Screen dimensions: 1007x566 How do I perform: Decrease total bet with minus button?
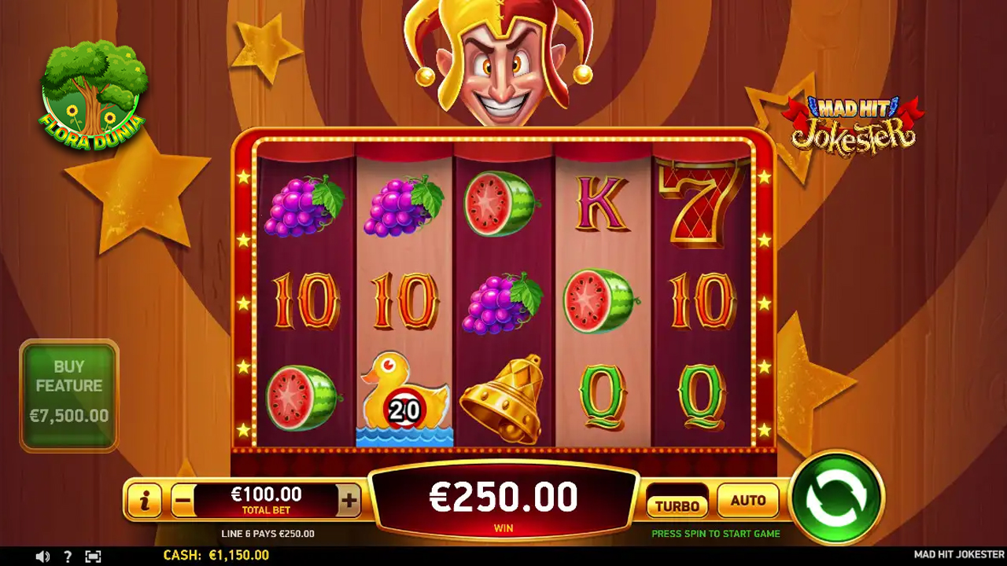click(x=183, y=500)
